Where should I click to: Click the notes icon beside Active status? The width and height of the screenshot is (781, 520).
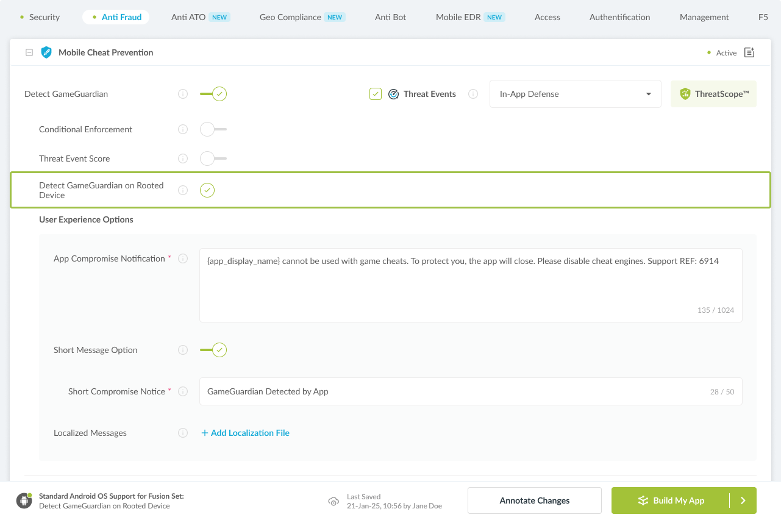749,52
